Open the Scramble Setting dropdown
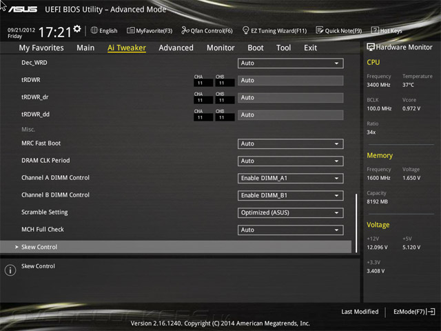Screen dimensions: 441x331 290,213
